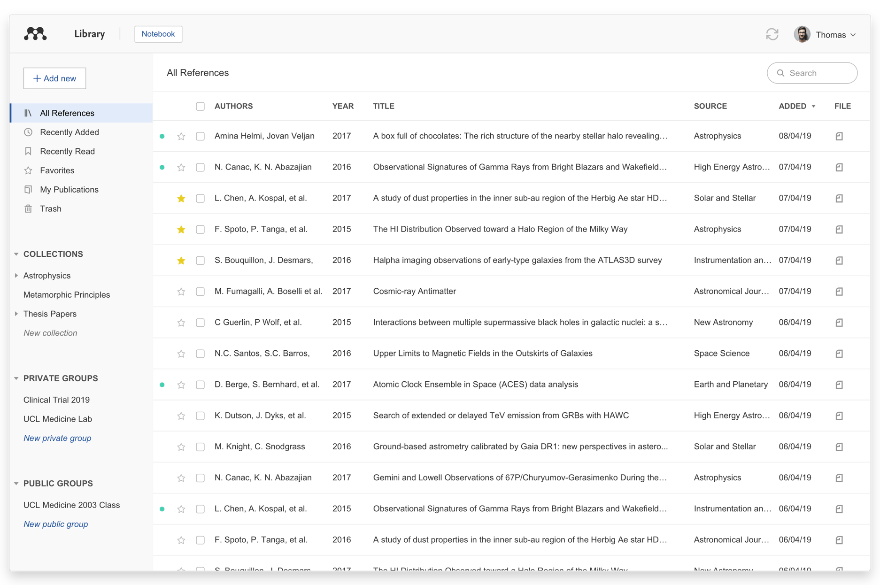The image size is (880, 585).
Task: Click into the Search field
Action: pos(817,73)
